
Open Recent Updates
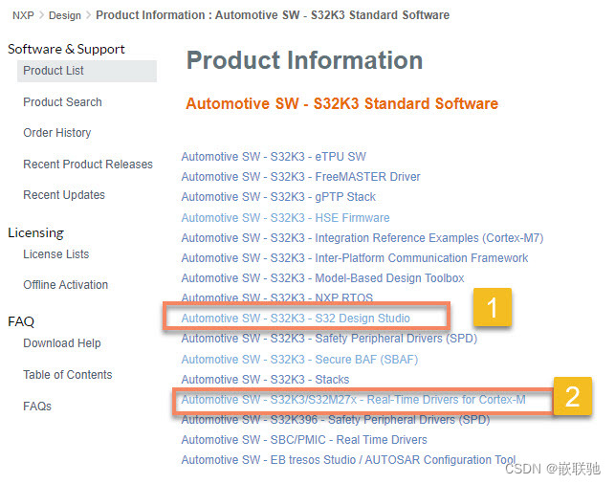[x=64, y=194]
